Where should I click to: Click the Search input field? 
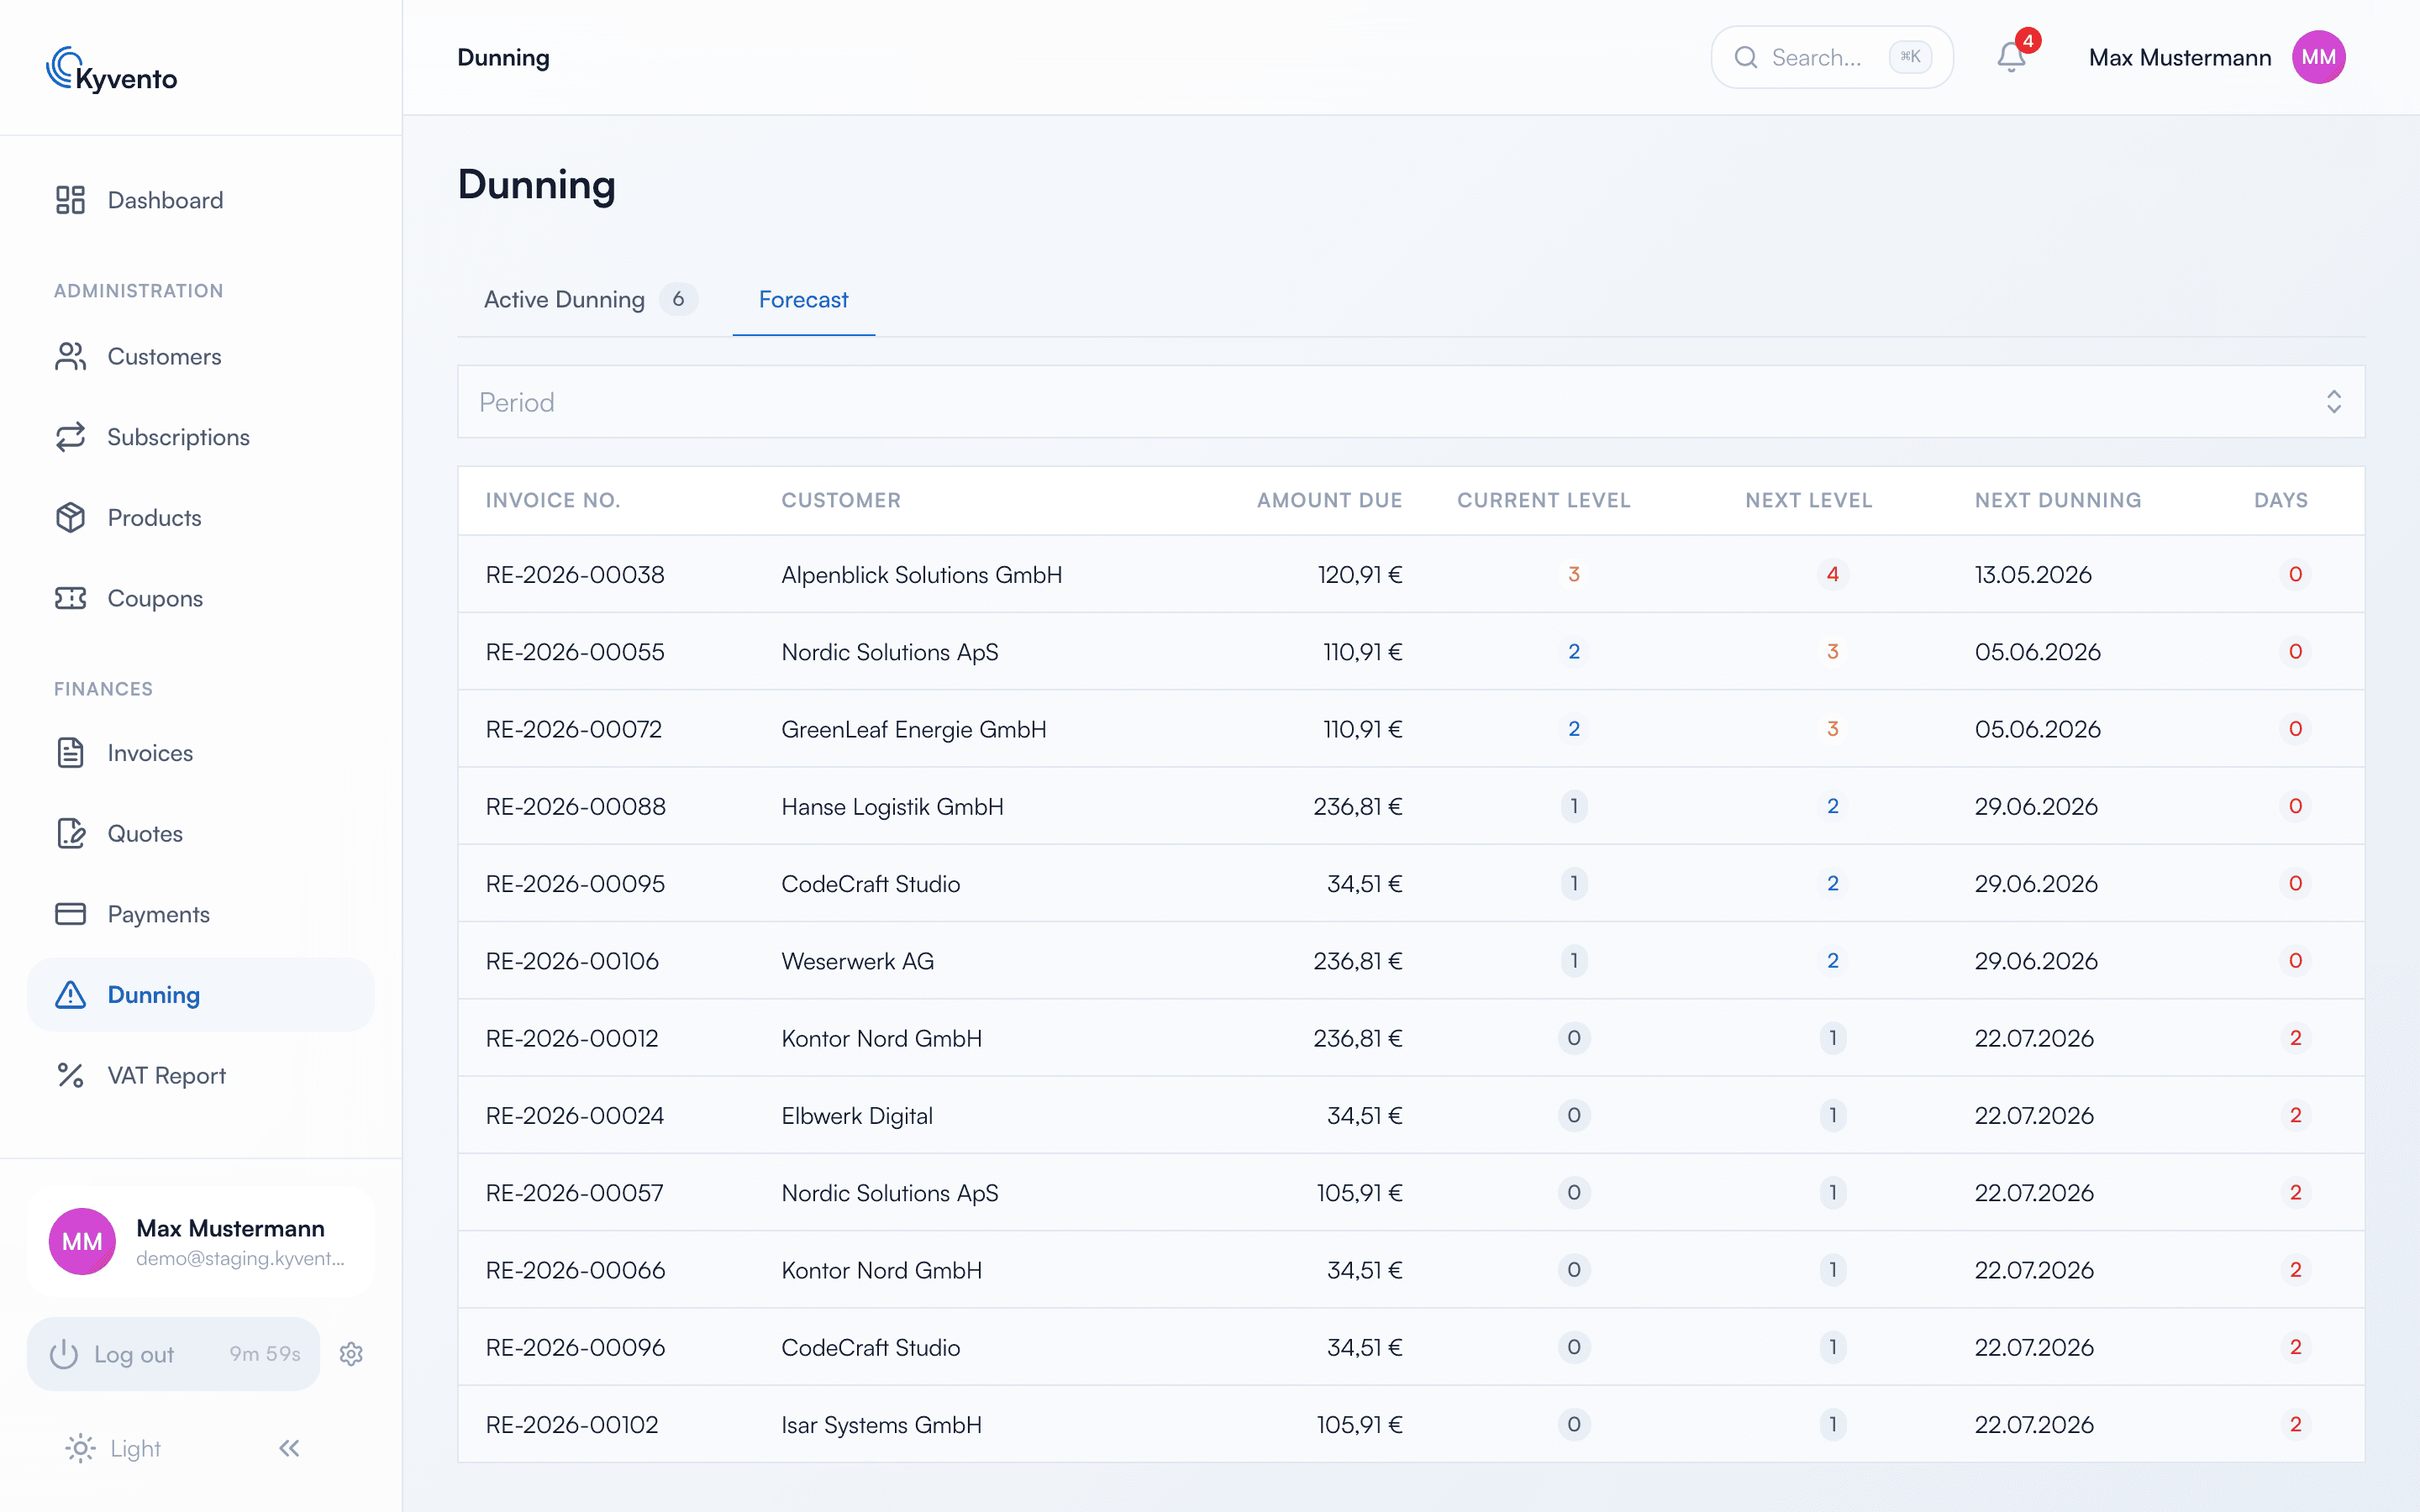tap(1832, 57)
